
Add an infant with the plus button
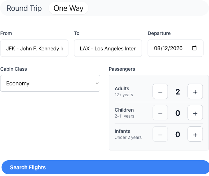click(195, 134)
